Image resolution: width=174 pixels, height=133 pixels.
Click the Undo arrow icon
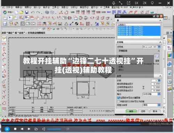(33, 12)
